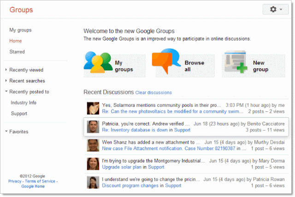
Task: Click 'Jun 15 (4 days ago) by Murthy Desdai'
Action: 245,142
